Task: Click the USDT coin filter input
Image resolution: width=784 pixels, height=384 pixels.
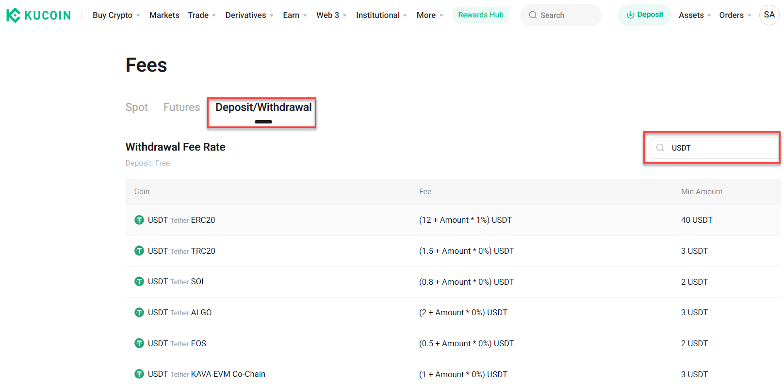Action: (714, 148)
